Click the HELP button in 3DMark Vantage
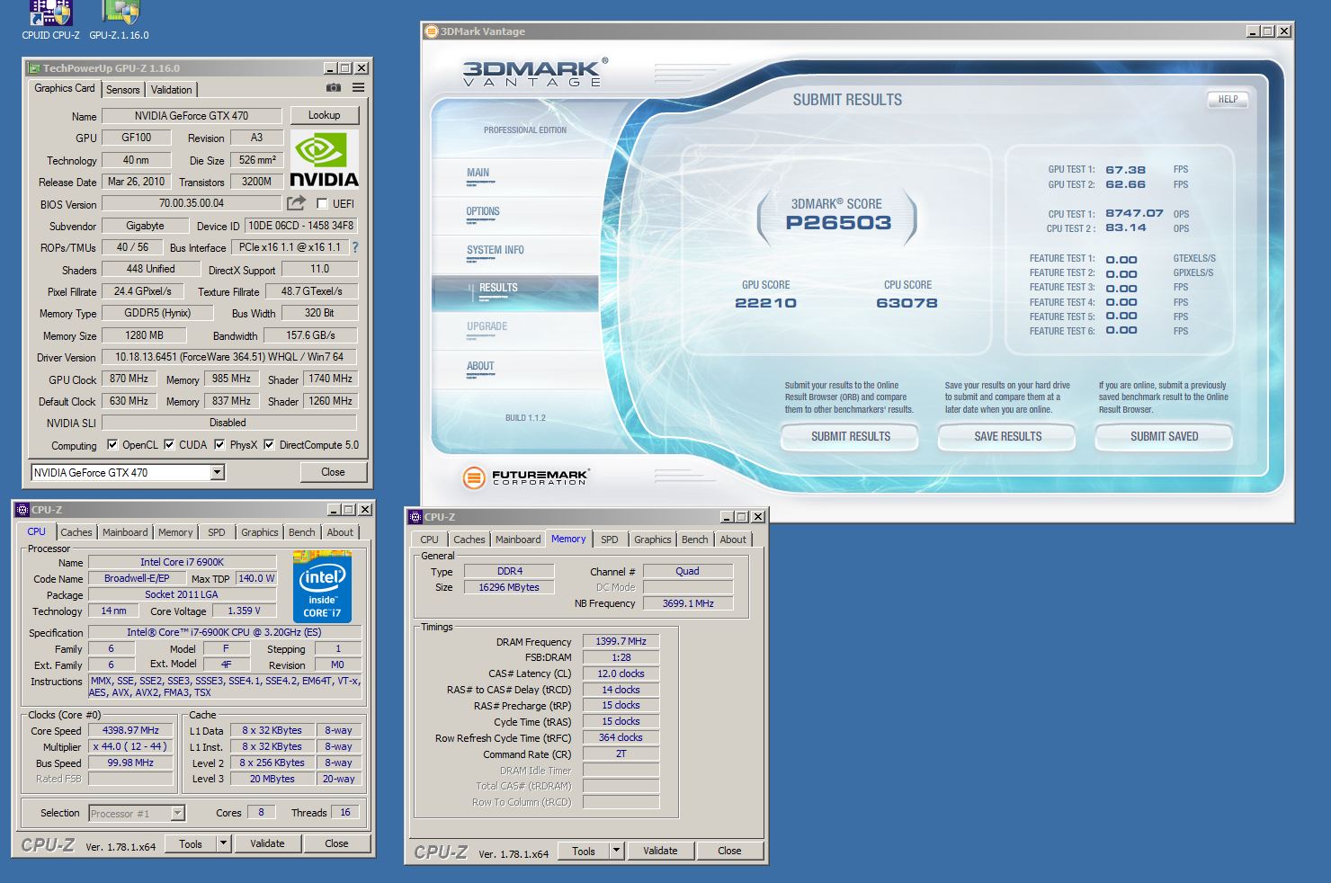Image resolution: width=1331 pixels, height=883 pixels. point(1228,99)
